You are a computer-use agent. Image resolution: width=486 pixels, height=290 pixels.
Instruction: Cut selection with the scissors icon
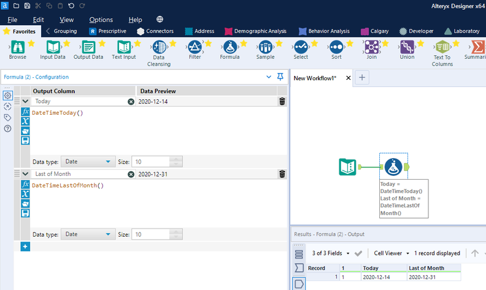tap(38, 6)
